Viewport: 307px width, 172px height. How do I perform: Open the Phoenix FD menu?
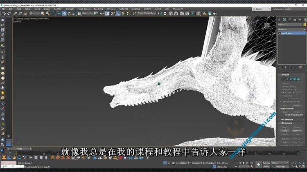[178, 9]
